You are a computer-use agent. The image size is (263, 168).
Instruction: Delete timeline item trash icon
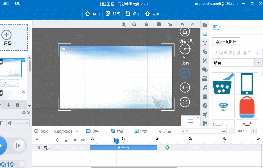[x=66, y=140]
